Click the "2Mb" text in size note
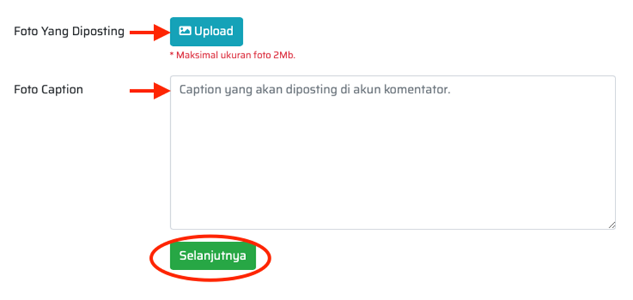The height and width of the screenshot is (300, 633). 284,56
